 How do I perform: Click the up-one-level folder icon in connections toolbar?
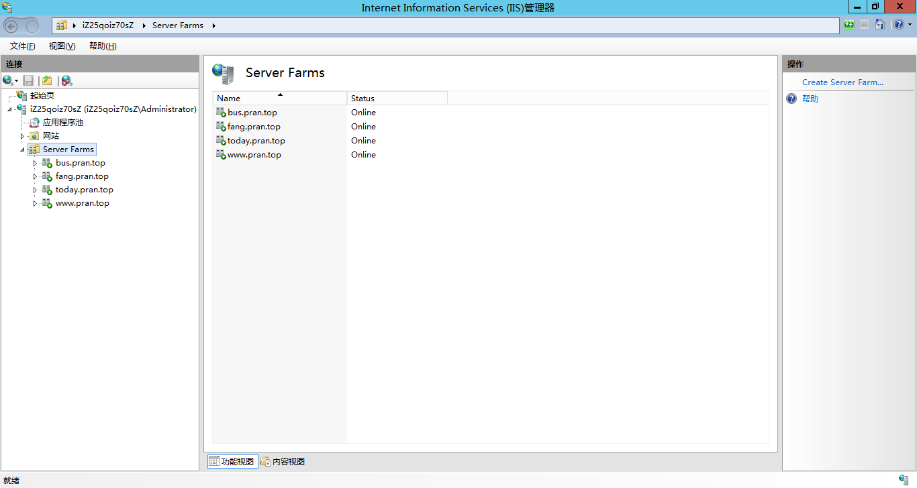pos(47,80)
